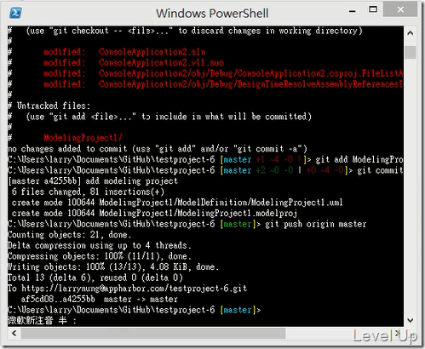
Task: Click the red ConsoleApplication2.sln modified line
Action: (x=124, y=52)
